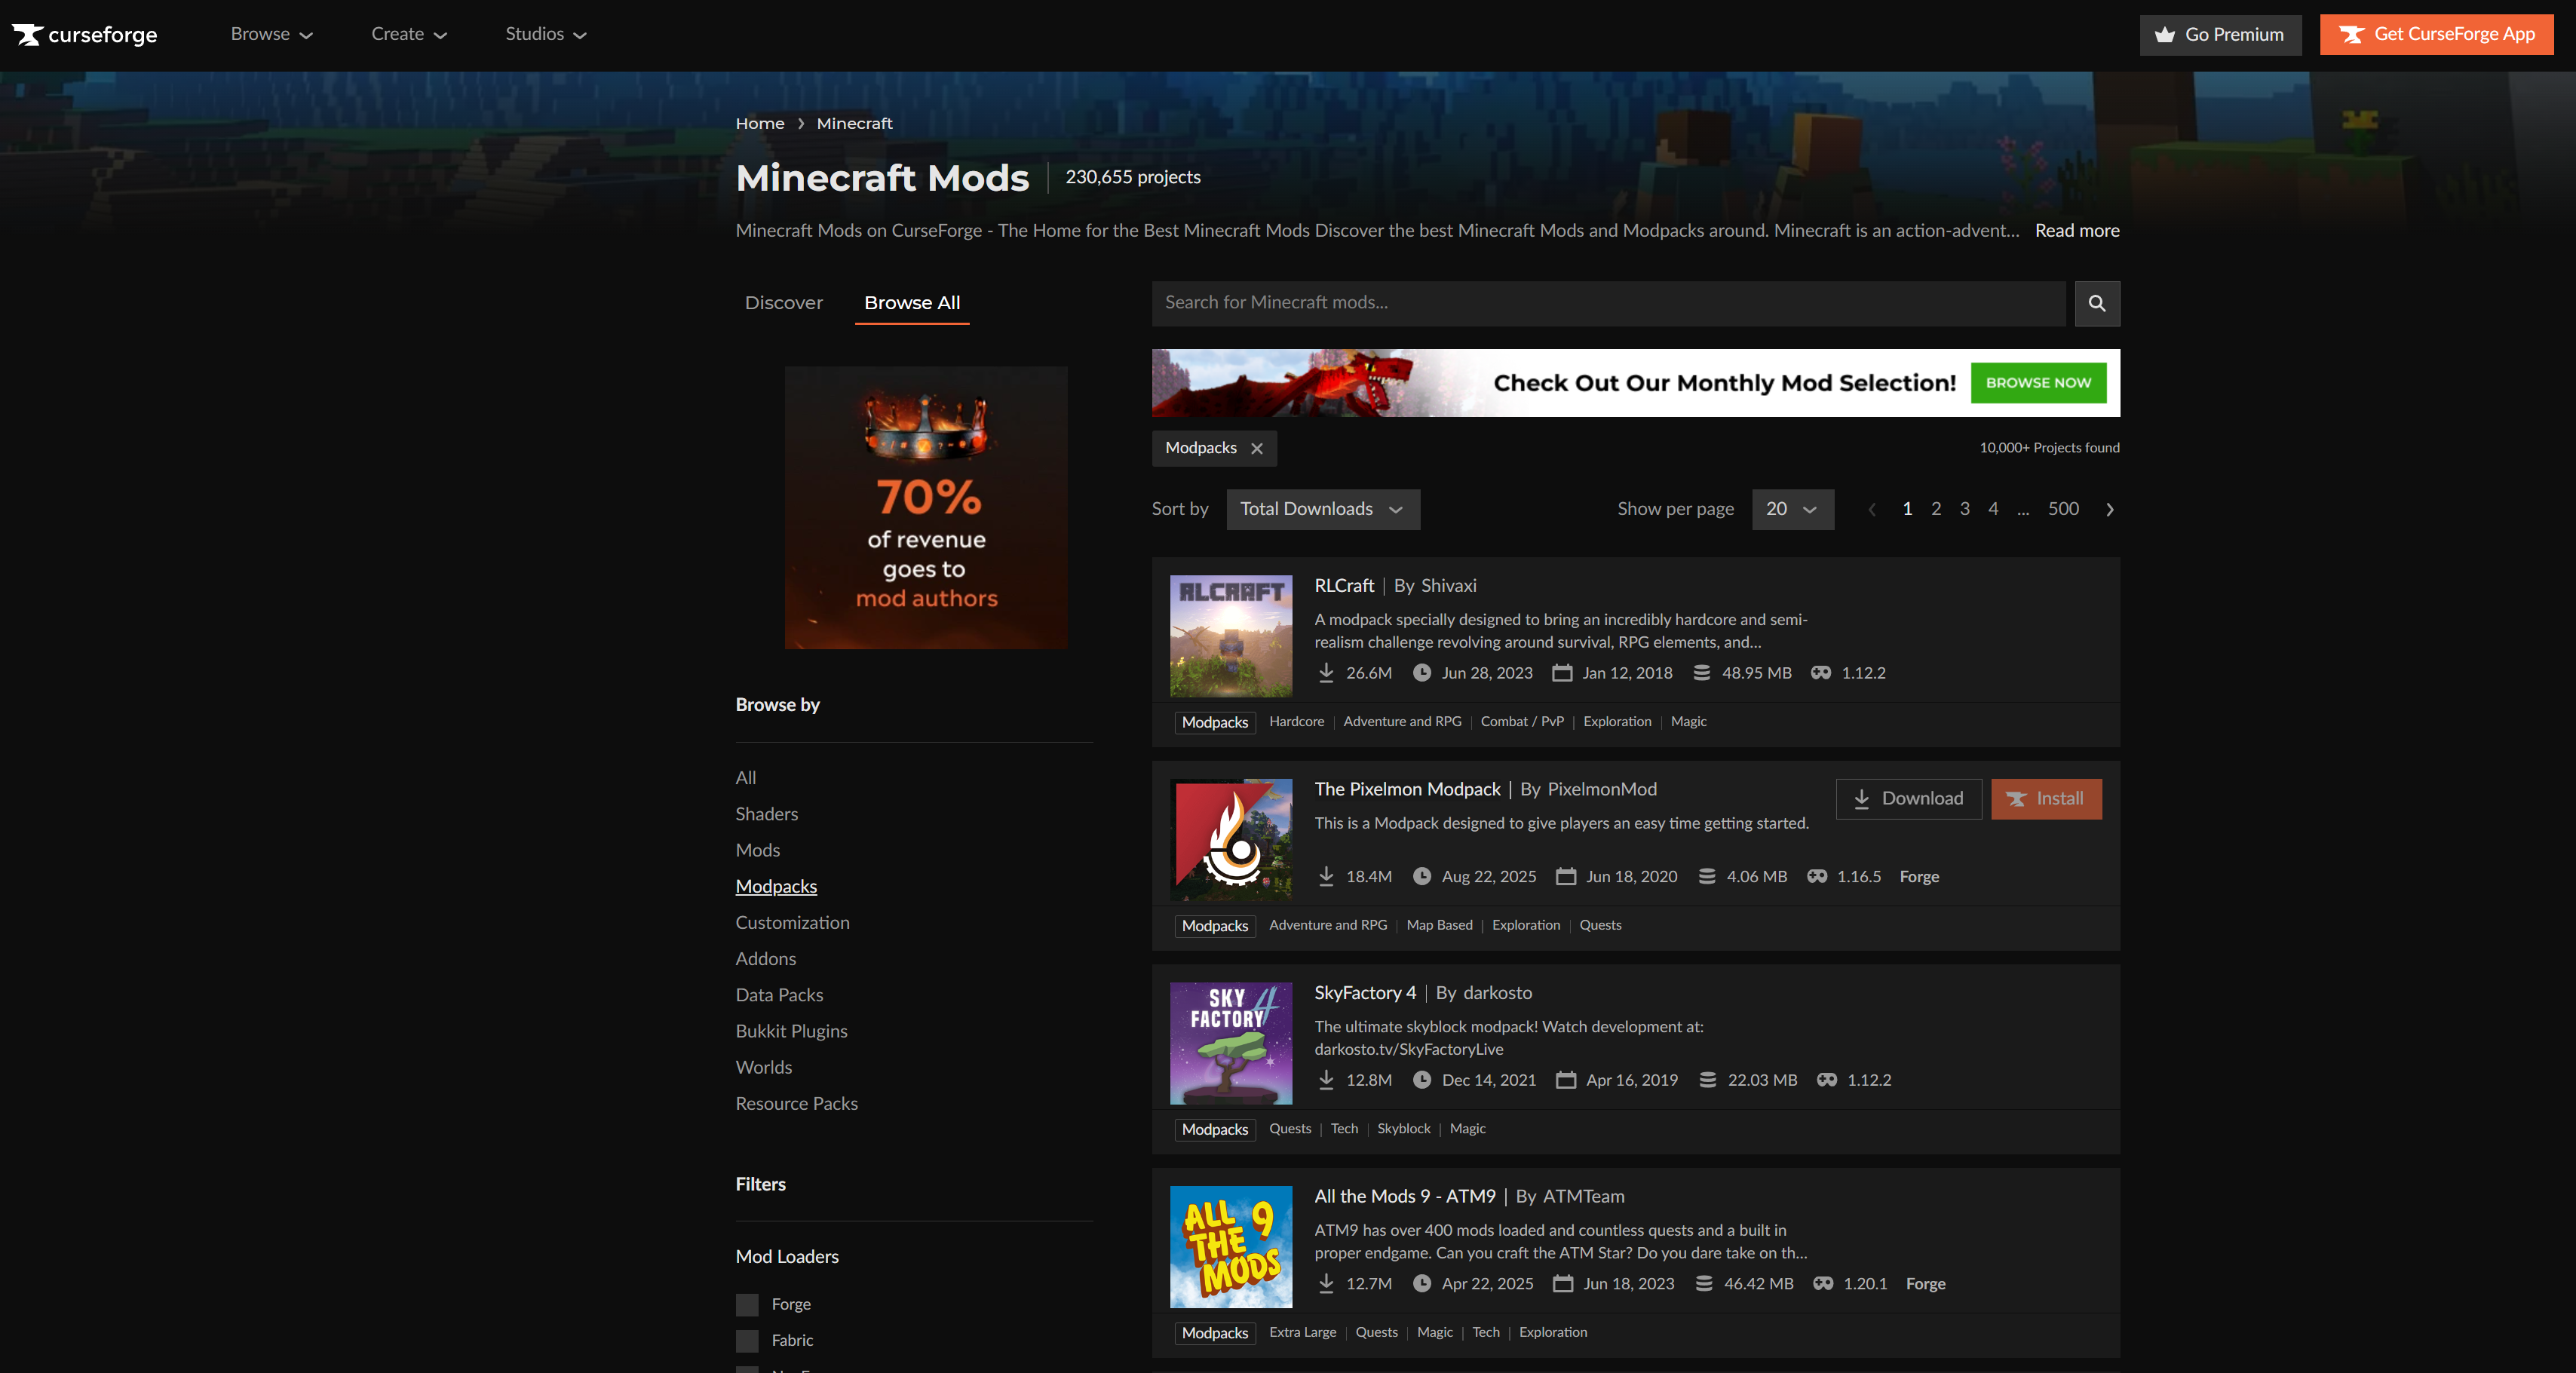Click Pixelmon updated clock icon
This screenshot has height=1373, width=2576.
click(1422, 876)
